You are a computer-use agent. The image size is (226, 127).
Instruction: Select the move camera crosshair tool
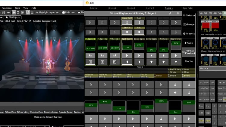[14, 12]
